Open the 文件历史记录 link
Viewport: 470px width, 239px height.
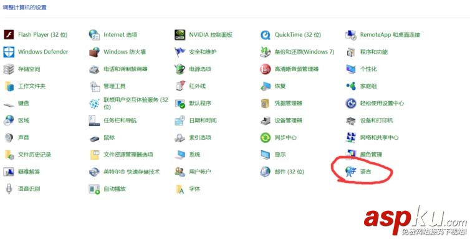(34, 155)
